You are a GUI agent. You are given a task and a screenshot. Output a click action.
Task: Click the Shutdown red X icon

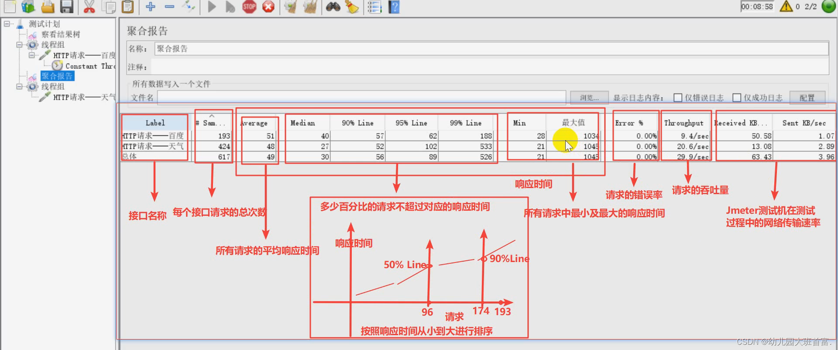[x=268, y=6]
